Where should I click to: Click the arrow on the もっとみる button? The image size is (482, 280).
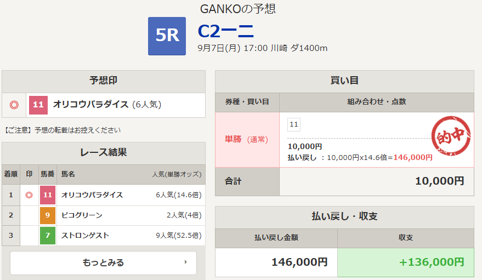point(186,262)
